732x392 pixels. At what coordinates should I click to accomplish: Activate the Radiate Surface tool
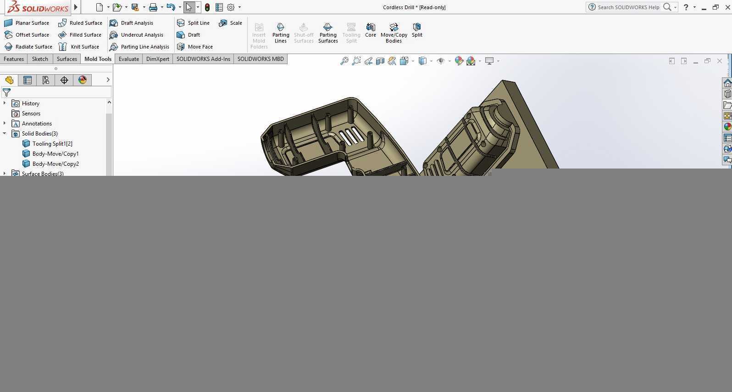click(x=28, y=47)
